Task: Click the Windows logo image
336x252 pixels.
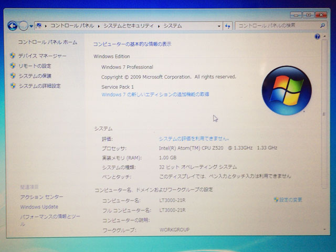Action: [x=287, y=91]
